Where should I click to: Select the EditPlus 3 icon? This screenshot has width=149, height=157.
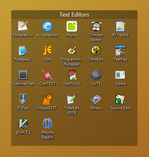click(x=72, y=75)
